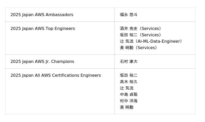Click the name 村中 洋海
The image size is (205, 122).
coord(129,101)
